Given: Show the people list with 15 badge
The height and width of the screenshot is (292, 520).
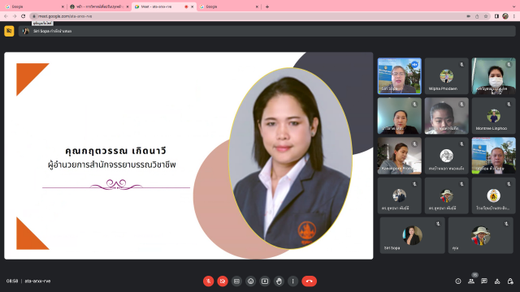Looking at the screenshot, I should 471,281.
